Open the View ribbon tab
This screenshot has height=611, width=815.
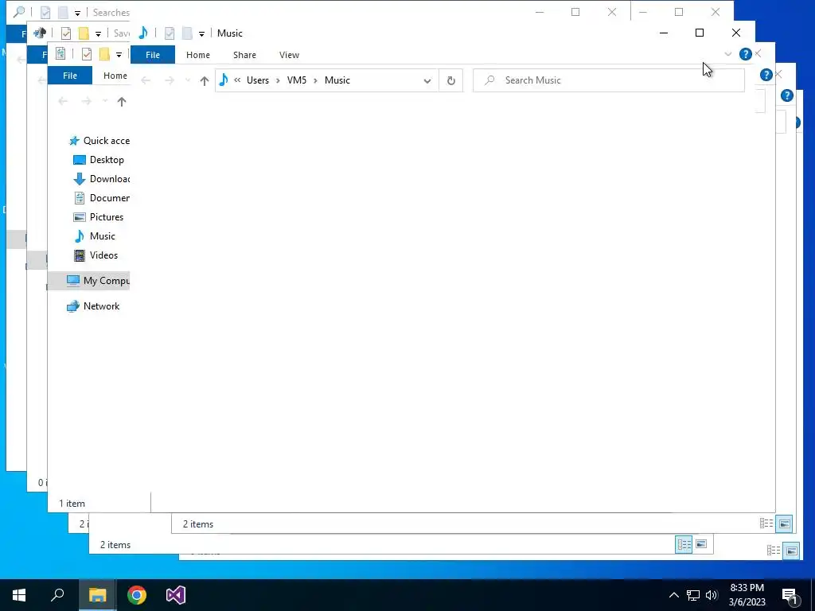click(289, 55)
